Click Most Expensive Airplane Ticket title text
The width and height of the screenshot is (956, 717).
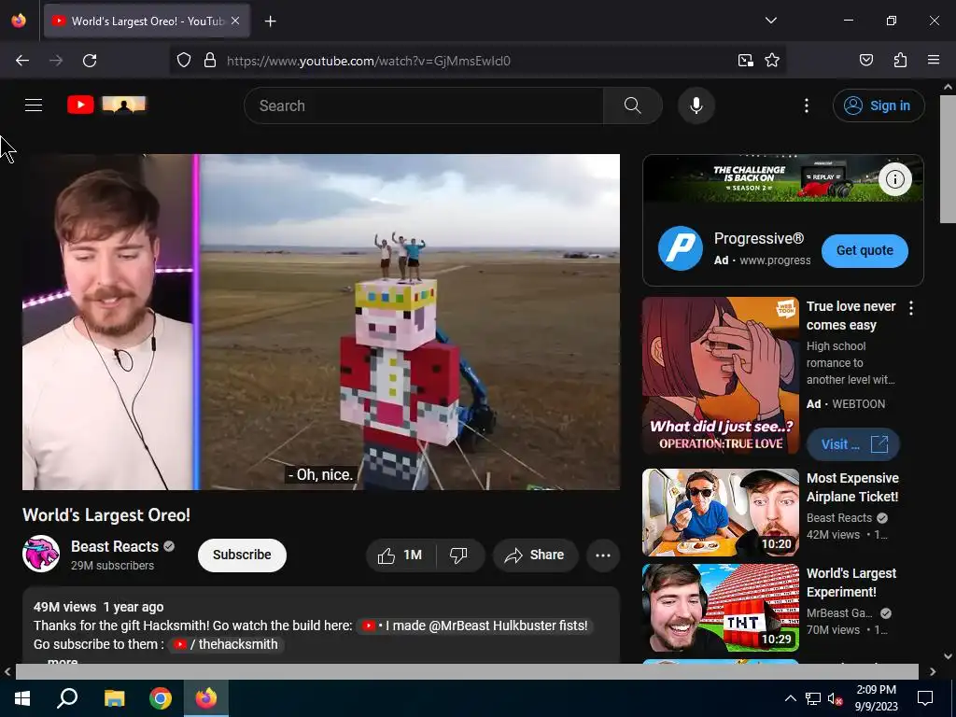[x=852, y=487]
